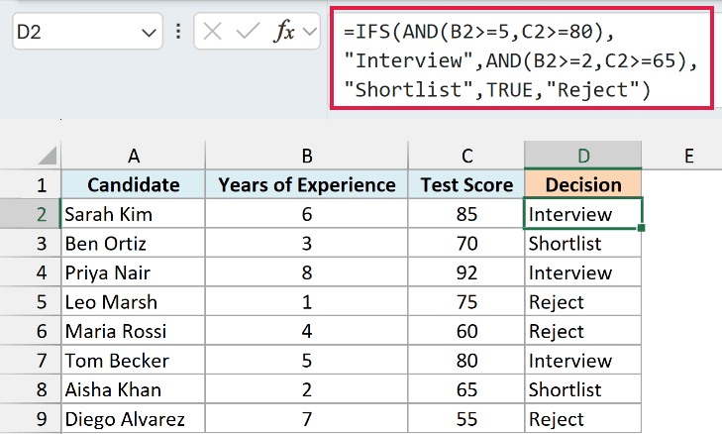Click the Enter checkmark formula icon

pos(248,32)
